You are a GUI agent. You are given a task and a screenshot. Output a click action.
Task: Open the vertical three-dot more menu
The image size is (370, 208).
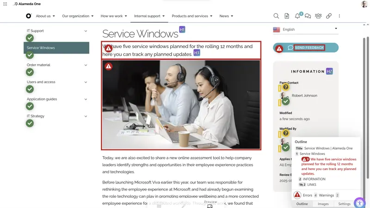(x=339, y=16)
